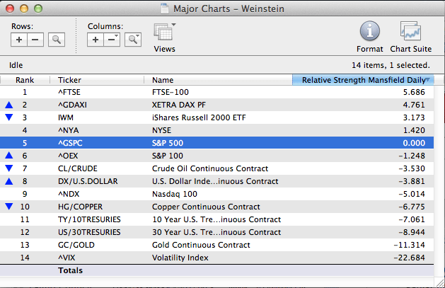This screenshot has height=288, width=445.
Task: Click the Volatility Index name cell
Action: click(180, 258)
